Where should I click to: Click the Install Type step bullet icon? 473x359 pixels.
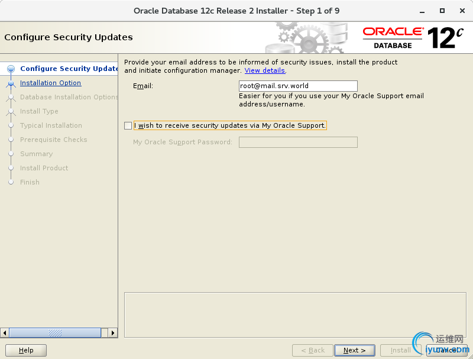coord(11,111)
